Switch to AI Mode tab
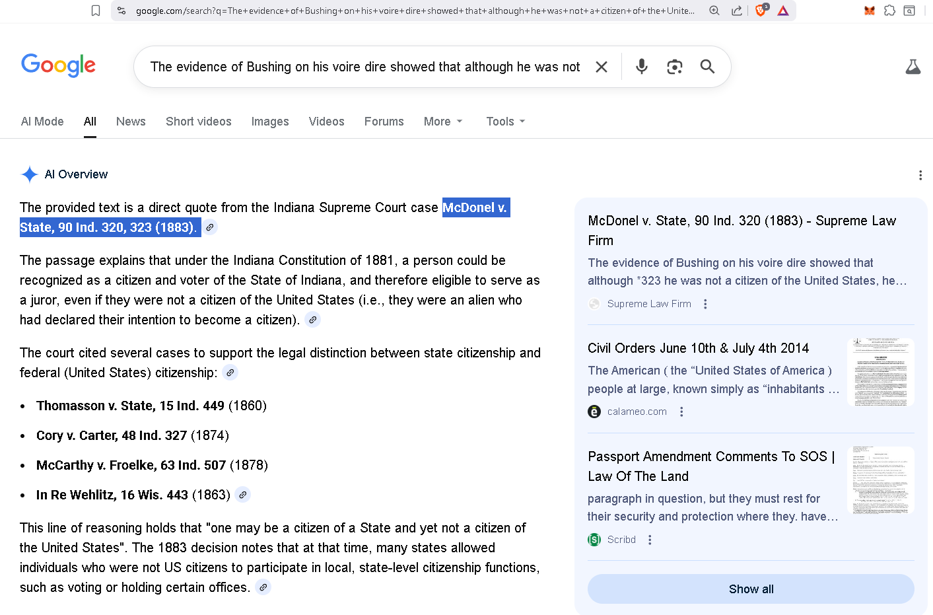The image size is (933, 615). pyautogui.click(x=42, y=122)
